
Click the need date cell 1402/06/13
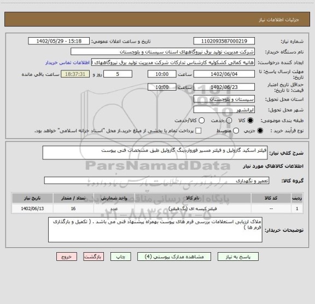(32, 208)
